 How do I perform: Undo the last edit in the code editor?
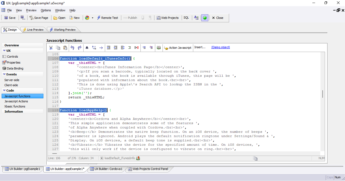pyautogui.click(x=72, y=48)
